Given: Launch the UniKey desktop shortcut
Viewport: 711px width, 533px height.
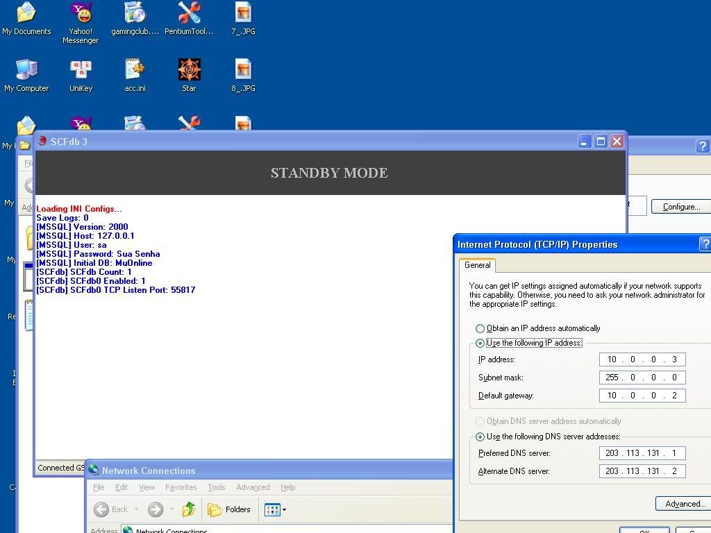Looking at the screenshot, I should pos(81,75).
